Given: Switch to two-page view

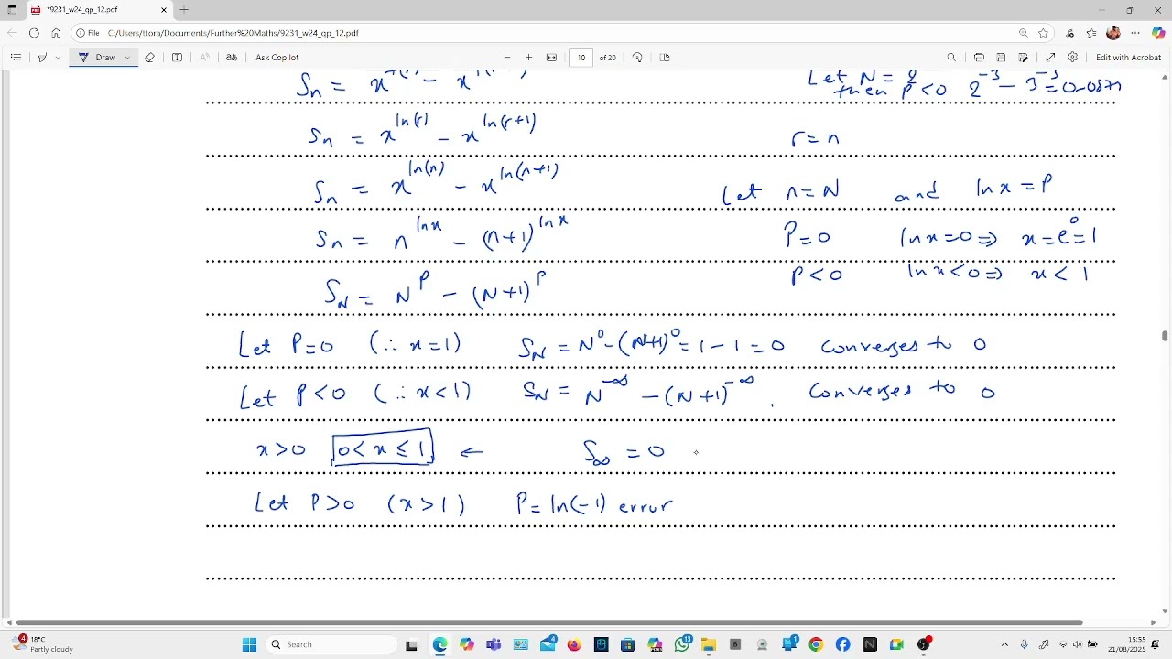Looking at the screenshot, I should click(665, 57).
